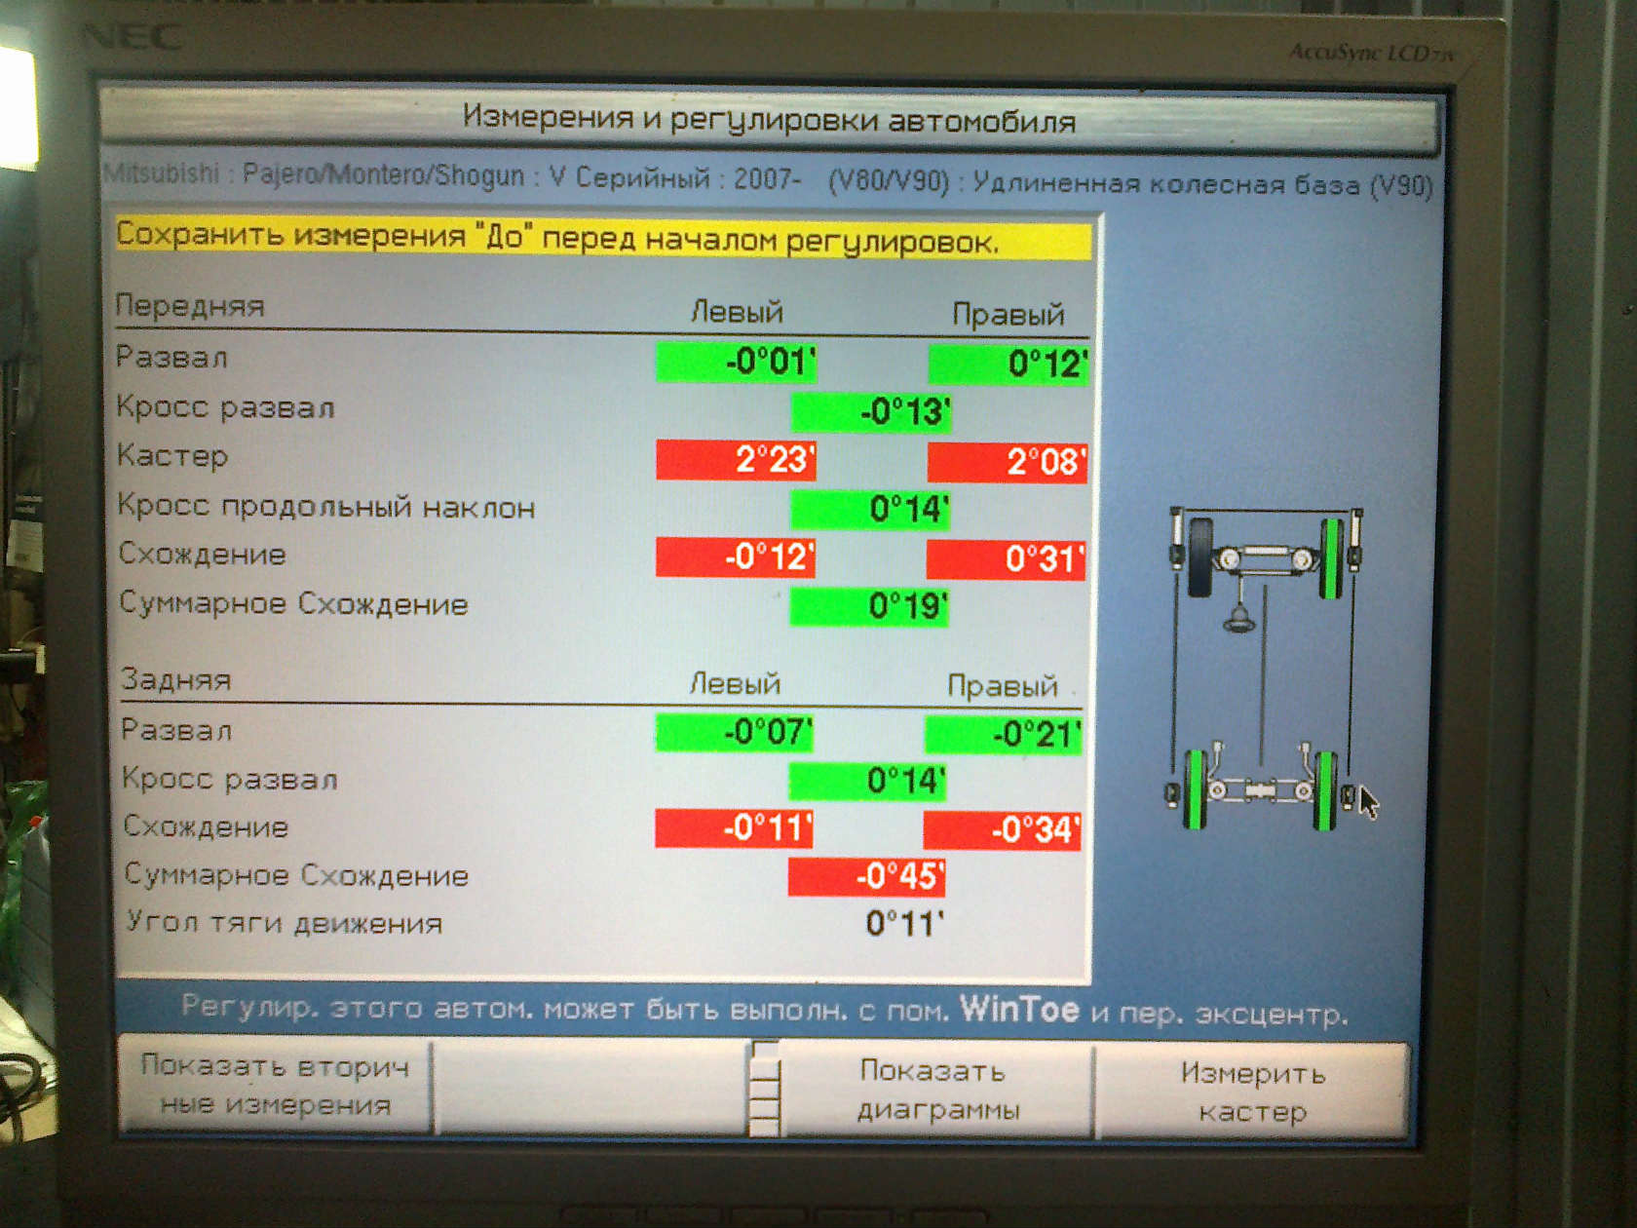Click the 'Передняя' section header

(190, 306)
